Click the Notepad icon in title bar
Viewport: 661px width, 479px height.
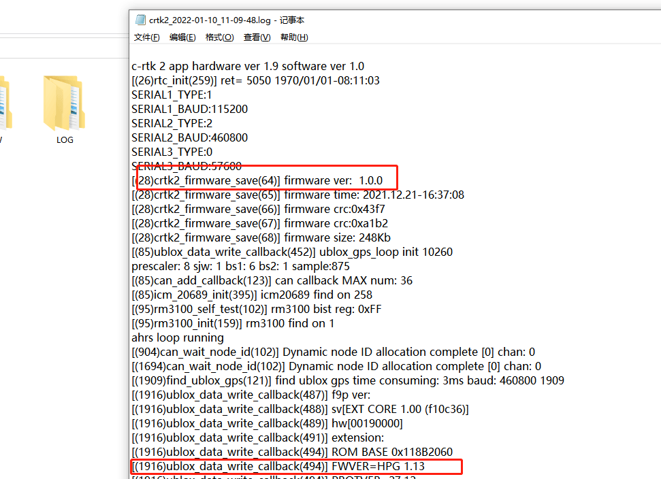click(x=140, y=20)
